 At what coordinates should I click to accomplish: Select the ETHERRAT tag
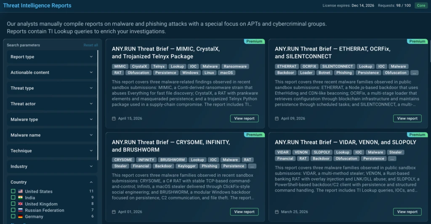pos(287,67)
